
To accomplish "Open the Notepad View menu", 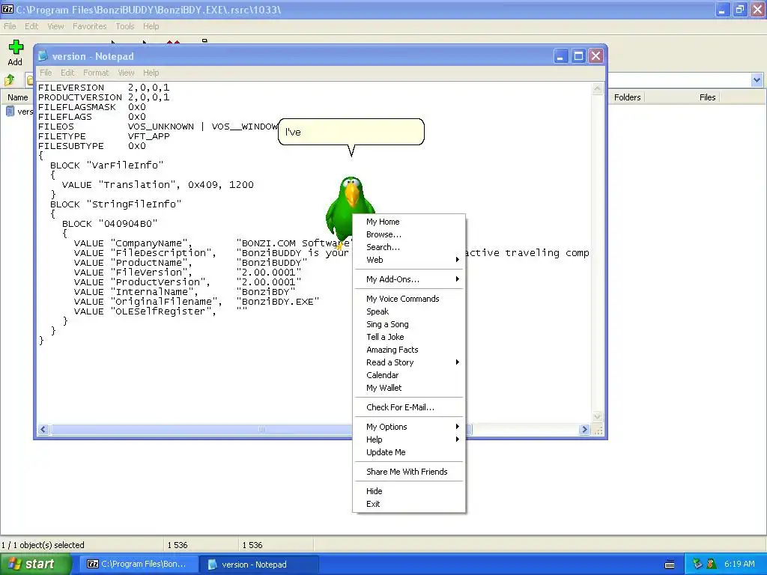I will point(126,73).
